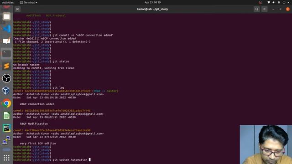Click the 'git log' command text

(58, 87)
